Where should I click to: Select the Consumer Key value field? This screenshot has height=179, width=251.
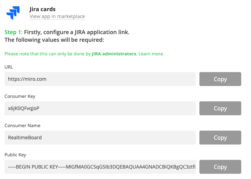[x=100, y=108]
